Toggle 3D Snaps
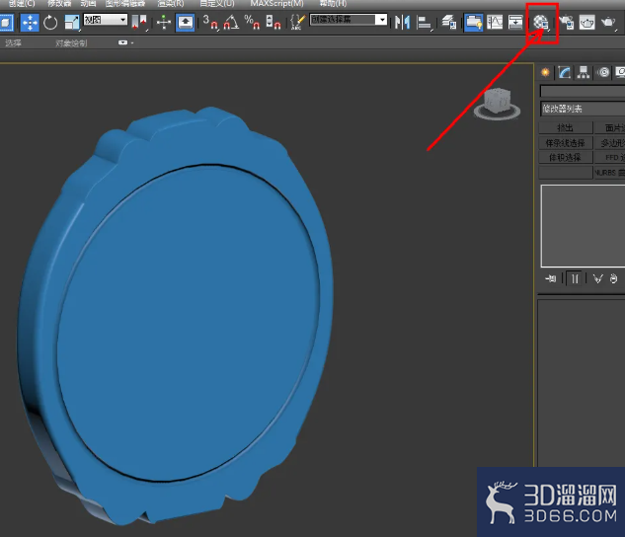625x537 pixels. 210,23
